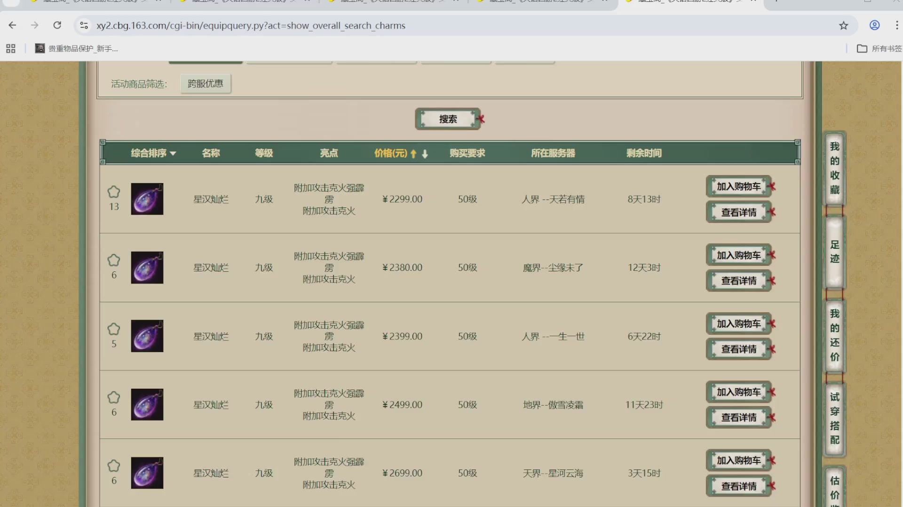The height and width of the screenshot is (507, 903).
Task: Open 综合排序 sort dropdown
Action: click(153, 153)
